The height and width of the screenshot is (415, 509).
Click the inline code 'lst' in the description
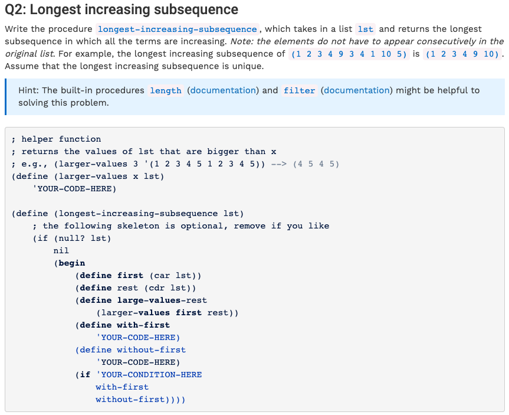[x=366, y=30]
